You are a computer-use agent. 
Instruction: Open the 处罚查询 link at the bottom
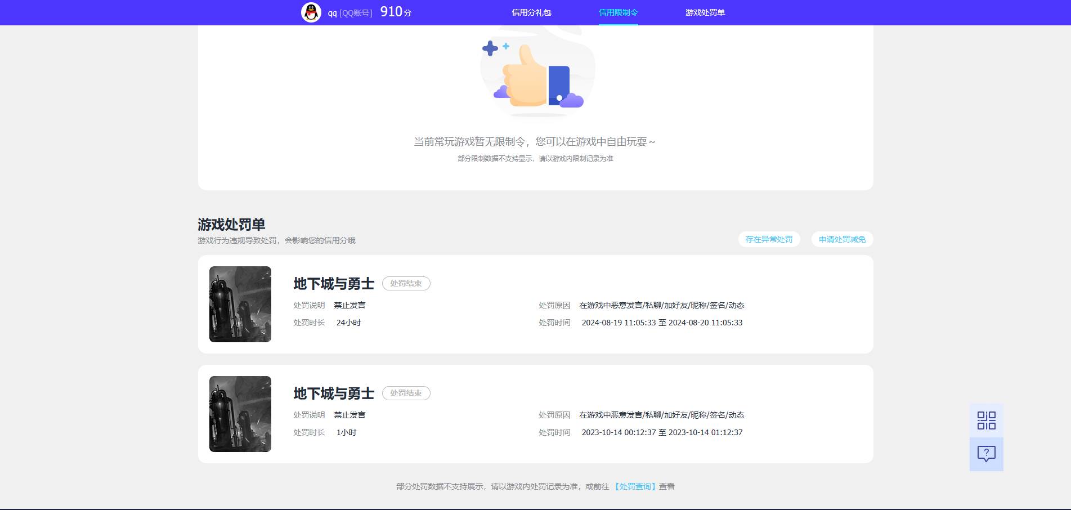[635, 486]
